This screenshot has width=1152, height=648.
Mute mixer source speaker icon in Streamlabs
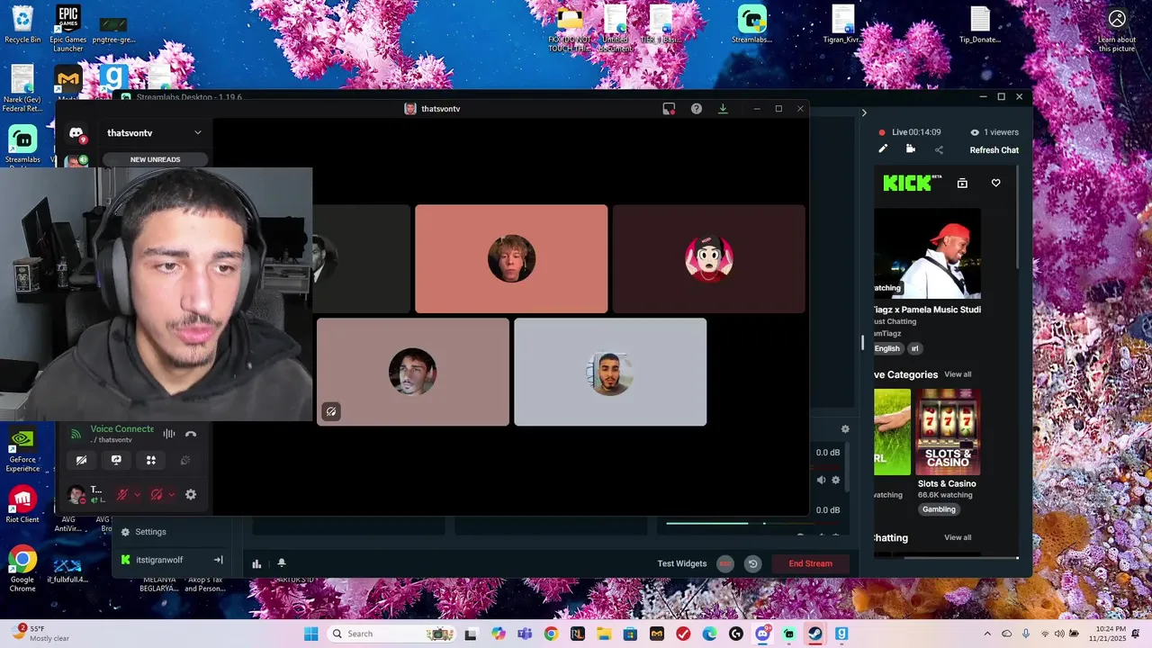point(821,480)
